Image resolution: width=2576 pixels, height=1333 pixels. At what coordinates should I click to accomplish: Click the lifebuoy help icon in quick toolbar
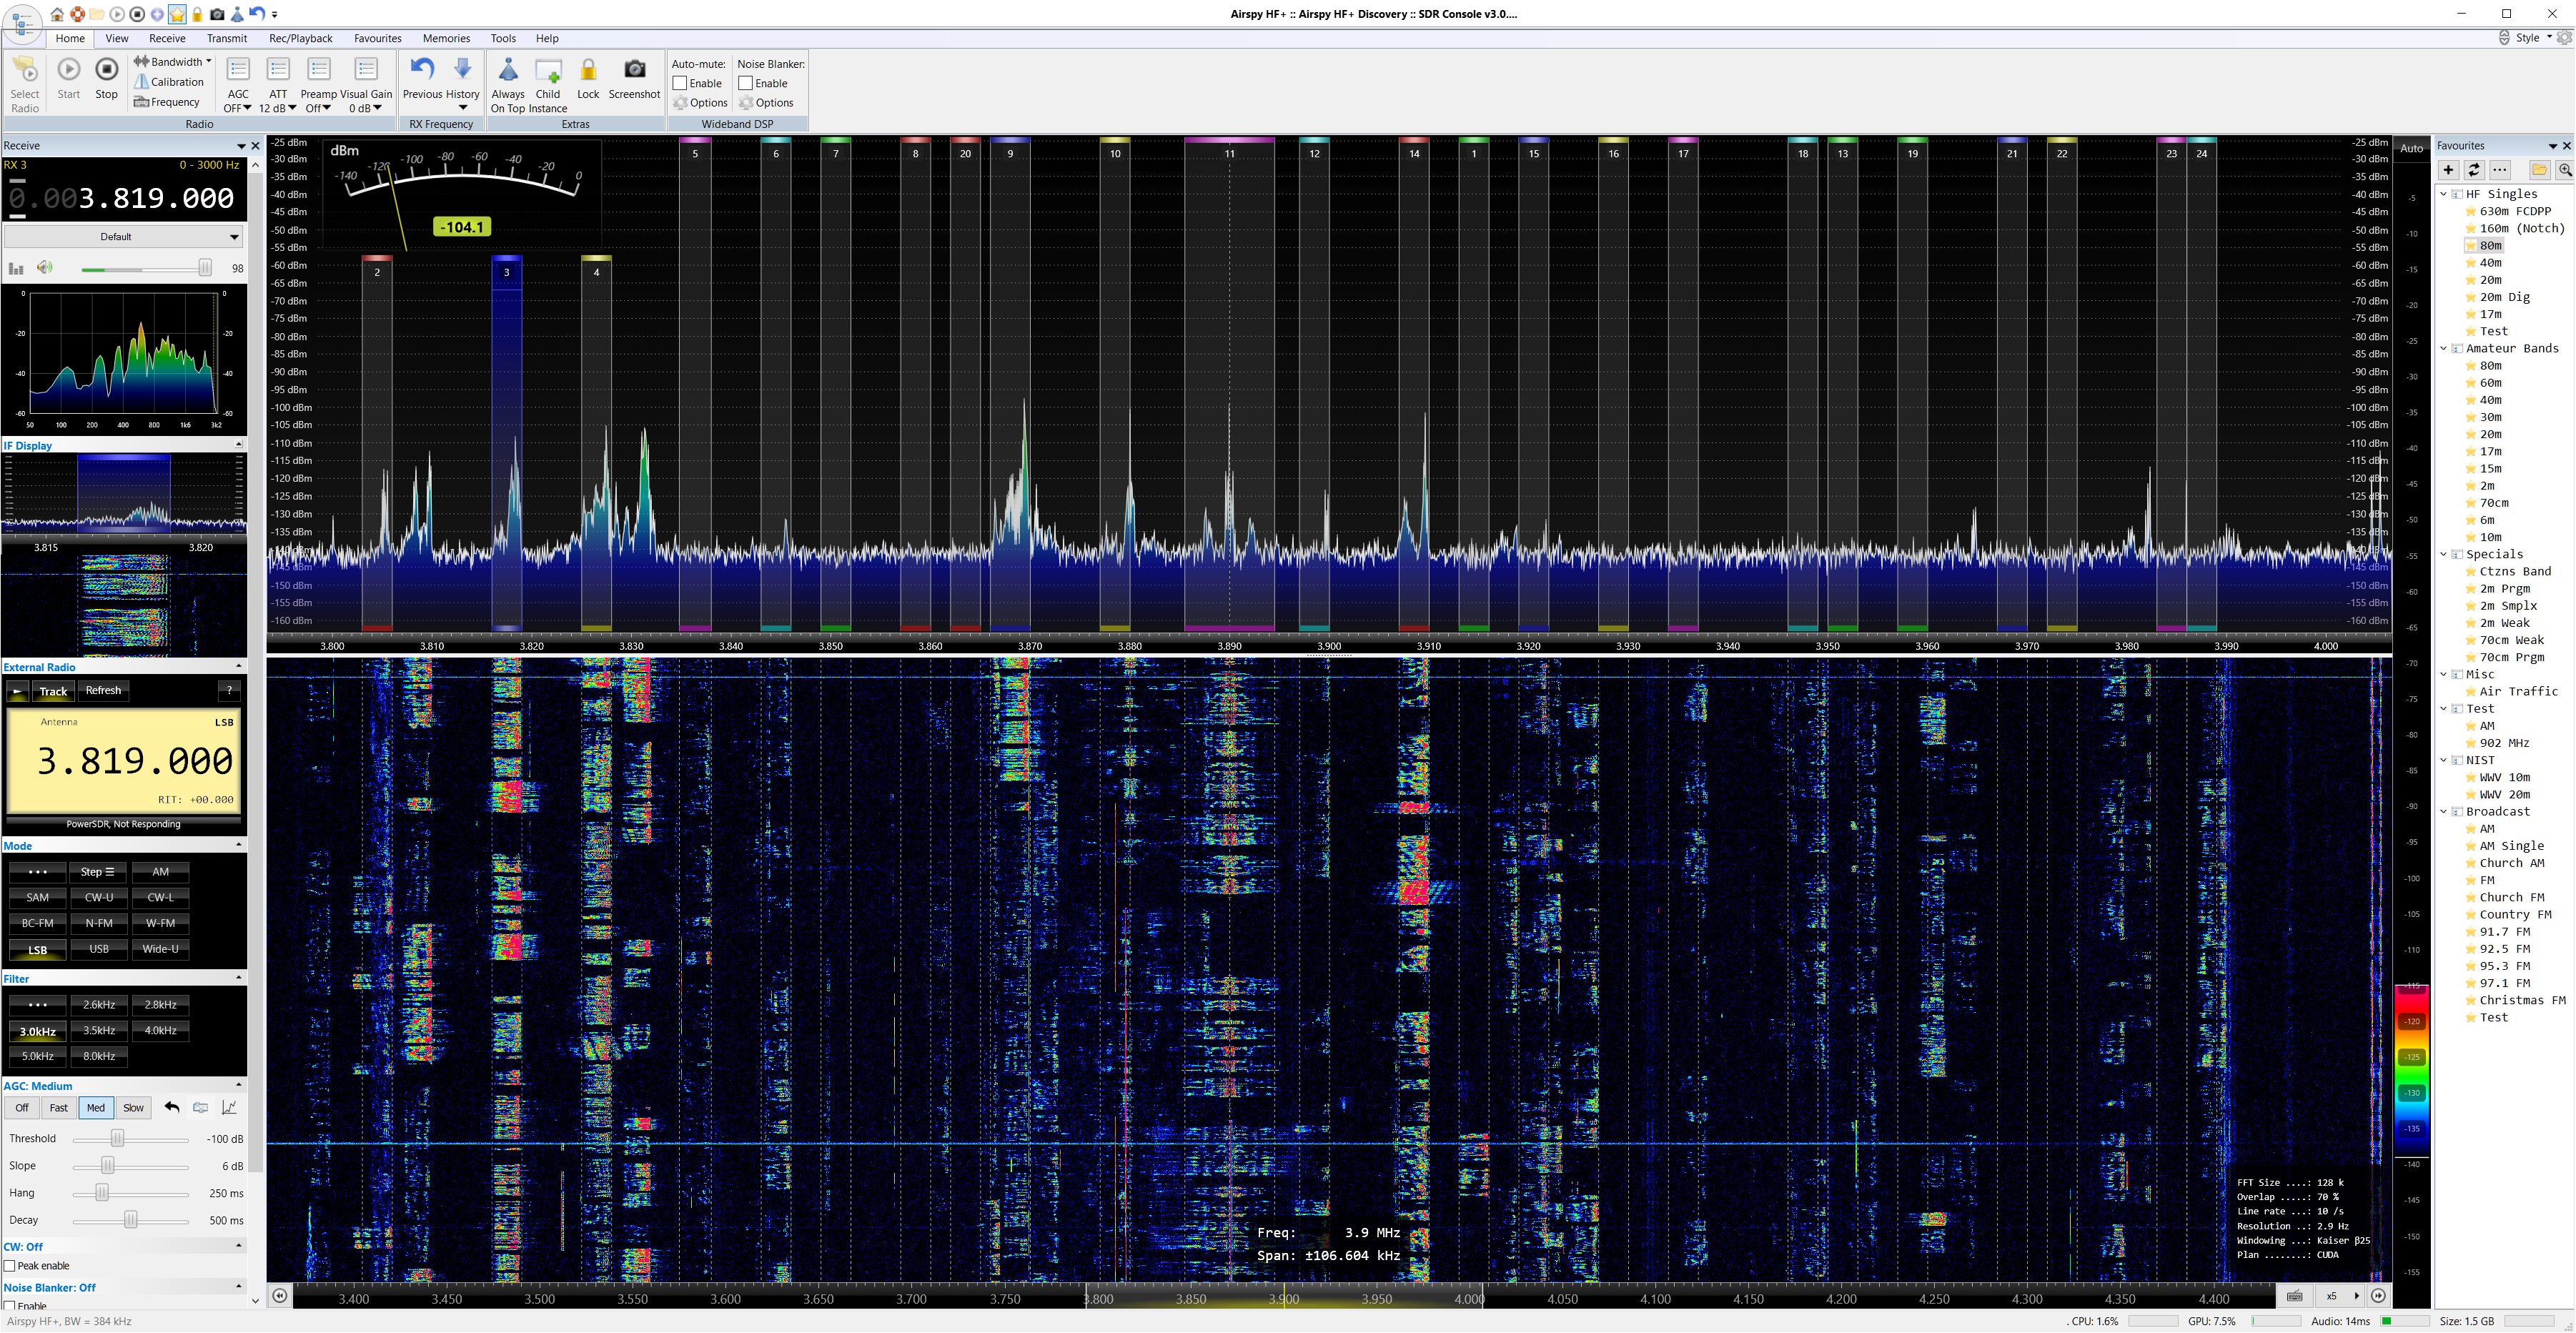pos(77,14)
